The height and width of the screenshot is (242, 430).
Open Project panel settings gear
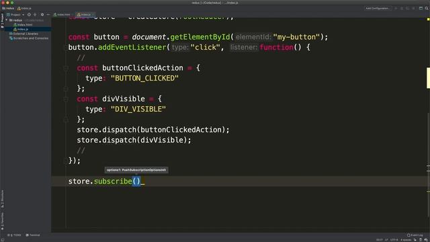(x=42, y=15)
